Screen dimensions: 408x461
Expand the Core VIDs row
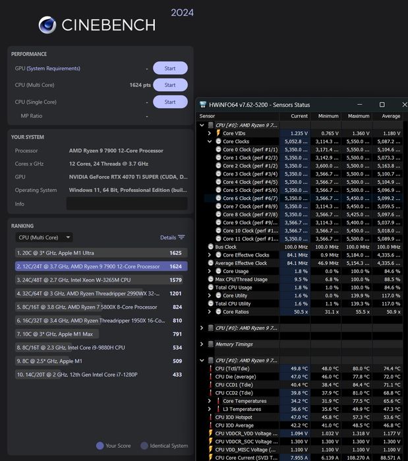[x=210, y=133]
